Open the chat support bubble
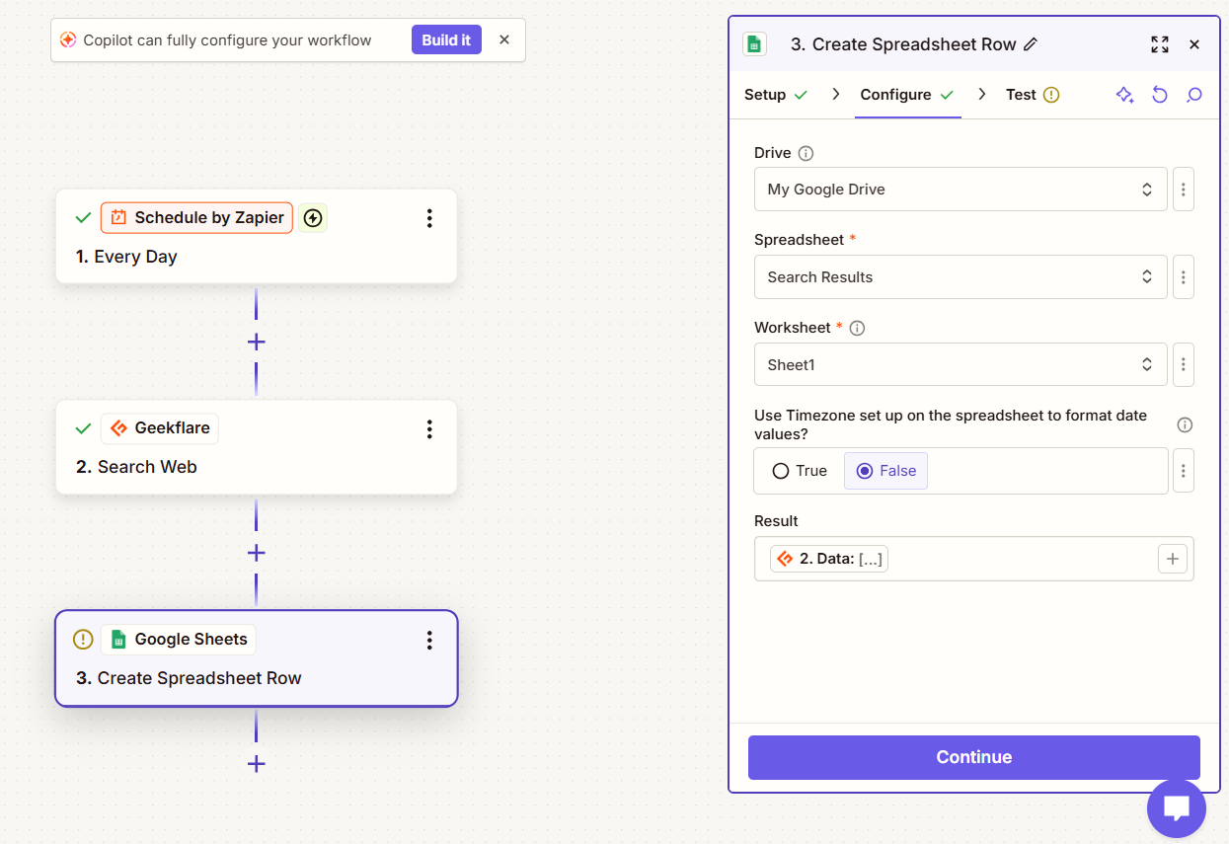 [x=1177, y=808]
